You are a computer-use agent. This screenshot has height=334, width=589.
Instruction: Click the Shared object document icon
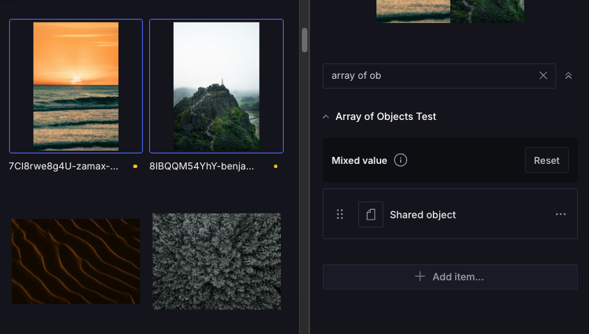[371, 214]
